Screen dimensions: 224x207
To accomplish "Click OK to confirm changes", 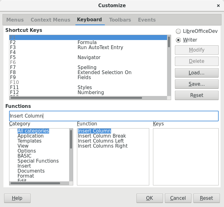I will click(149, 198).
